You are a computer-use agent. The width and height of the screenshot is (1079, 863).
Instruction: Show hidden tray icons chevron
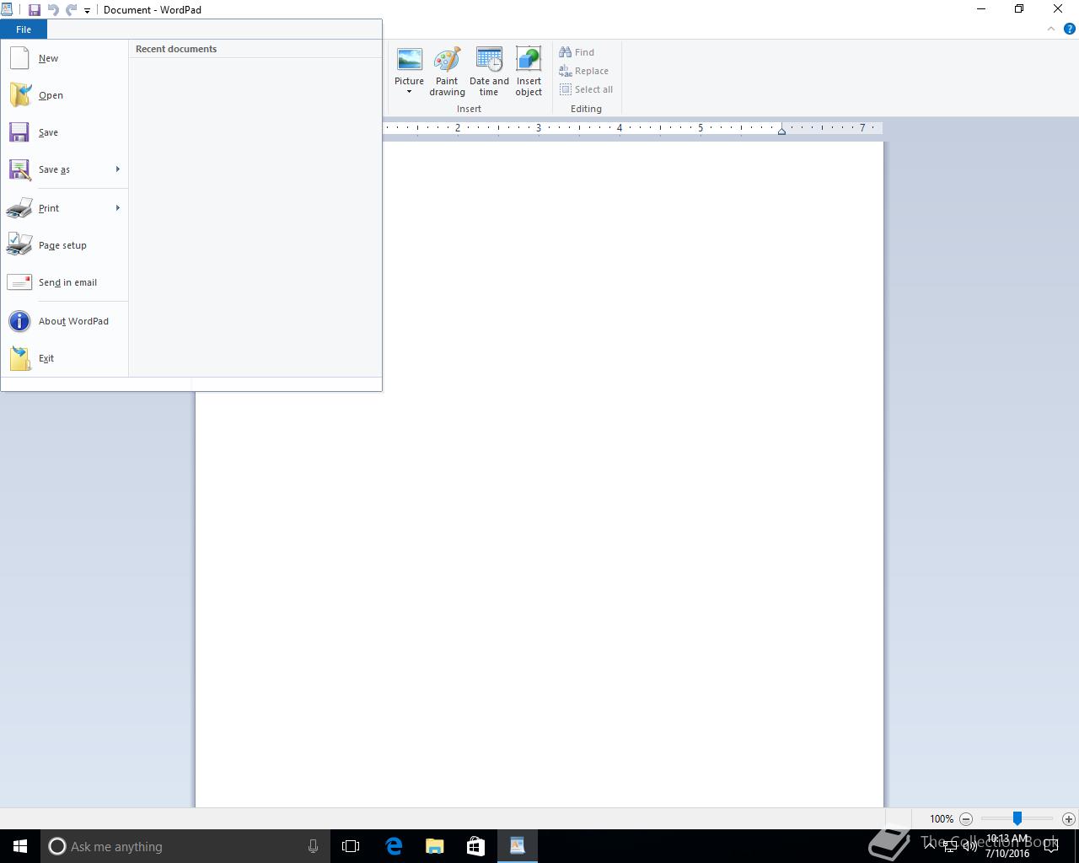930,845
